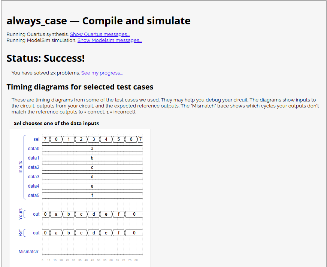This screenshot has width=327, height=267.
Task: Open the Show Modelsim messages link
Action: (x=109, y=40)
